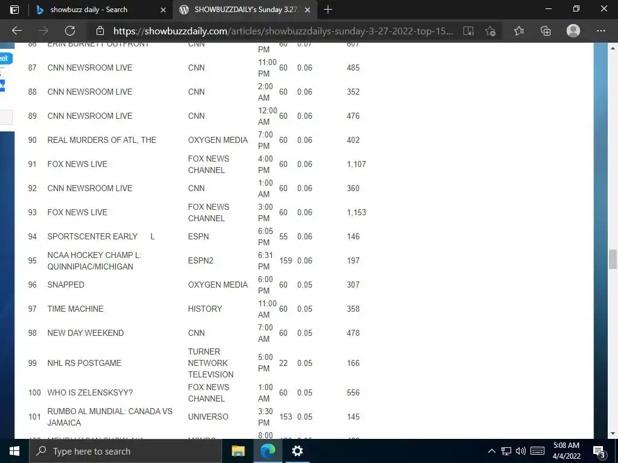Click the address bar URL
618x463 pixels.
[x=283, y=31]
